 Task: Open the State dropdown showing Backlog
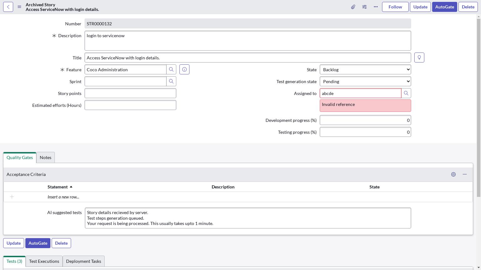(365, 69)
